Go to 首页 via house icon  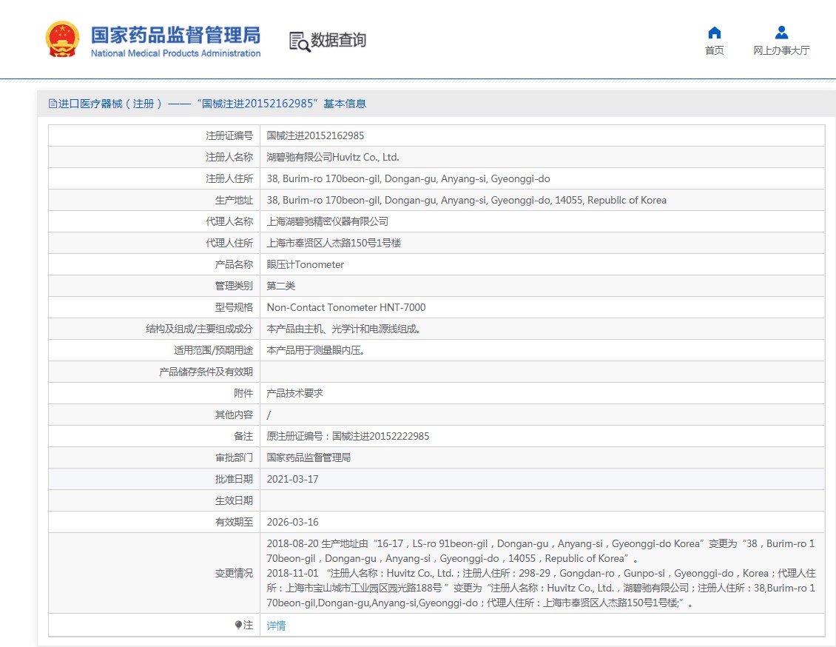715,33
